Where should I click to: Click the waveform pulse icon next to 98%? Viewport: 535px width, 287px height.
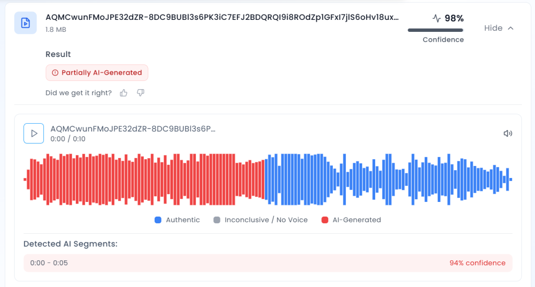[437, 18]
